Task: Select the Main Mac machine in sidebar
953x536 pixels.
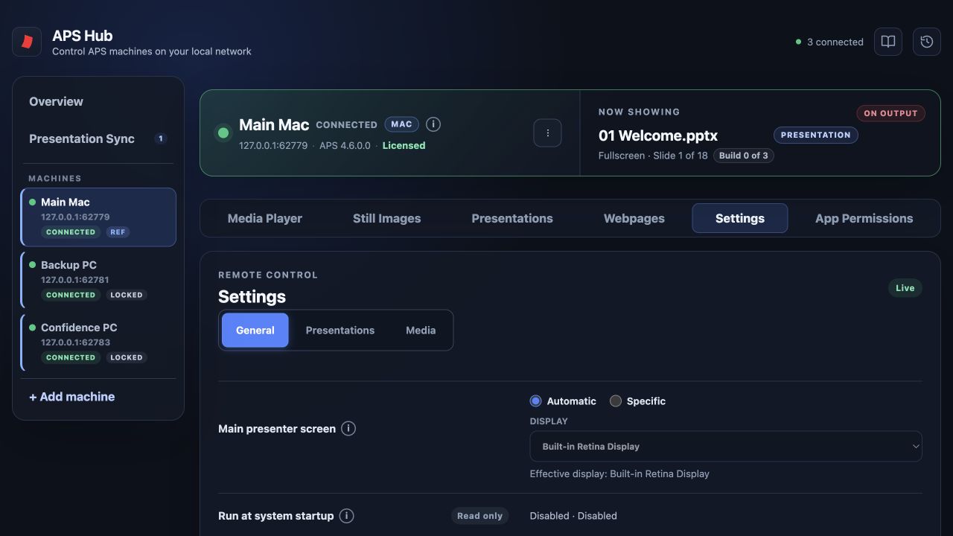Action: [x=98, y=217]
